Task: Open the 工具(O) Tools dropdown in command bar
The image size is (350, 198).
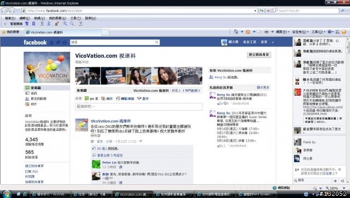Action: click(318, 32)
